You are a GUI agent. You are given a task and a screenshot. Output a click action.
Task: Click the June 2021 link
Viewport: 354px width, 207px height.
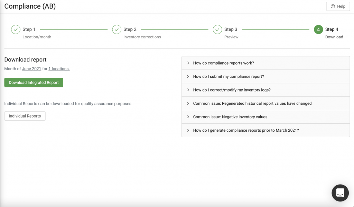pyautogui.click(x=31, y=69)
